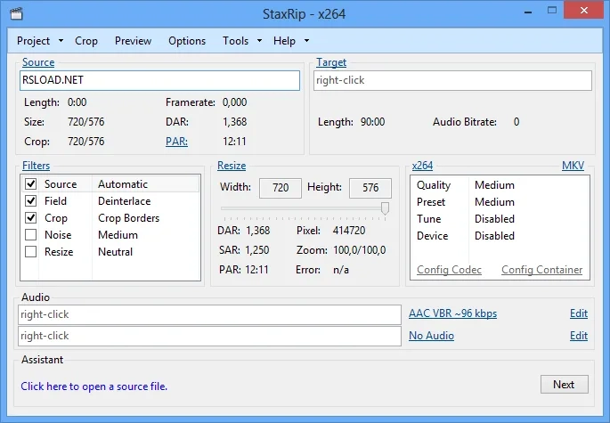Uncheck the Field deinterlace filter
The height and width of the screenshot is (423, 610).
click(x=31, y=201)
